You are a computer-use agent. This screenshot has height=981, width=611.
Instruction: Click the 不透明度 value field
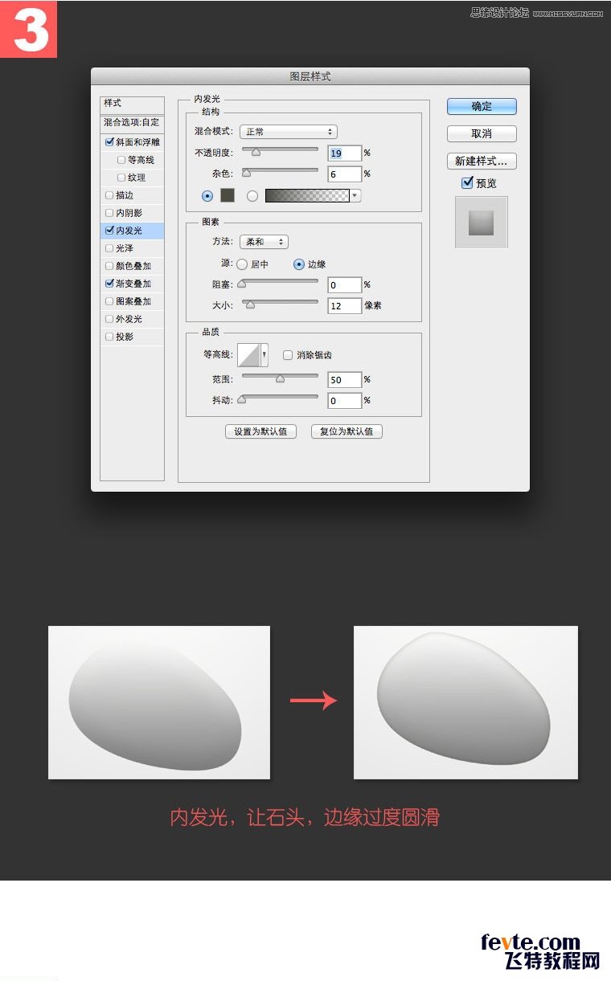coord(344,153)
